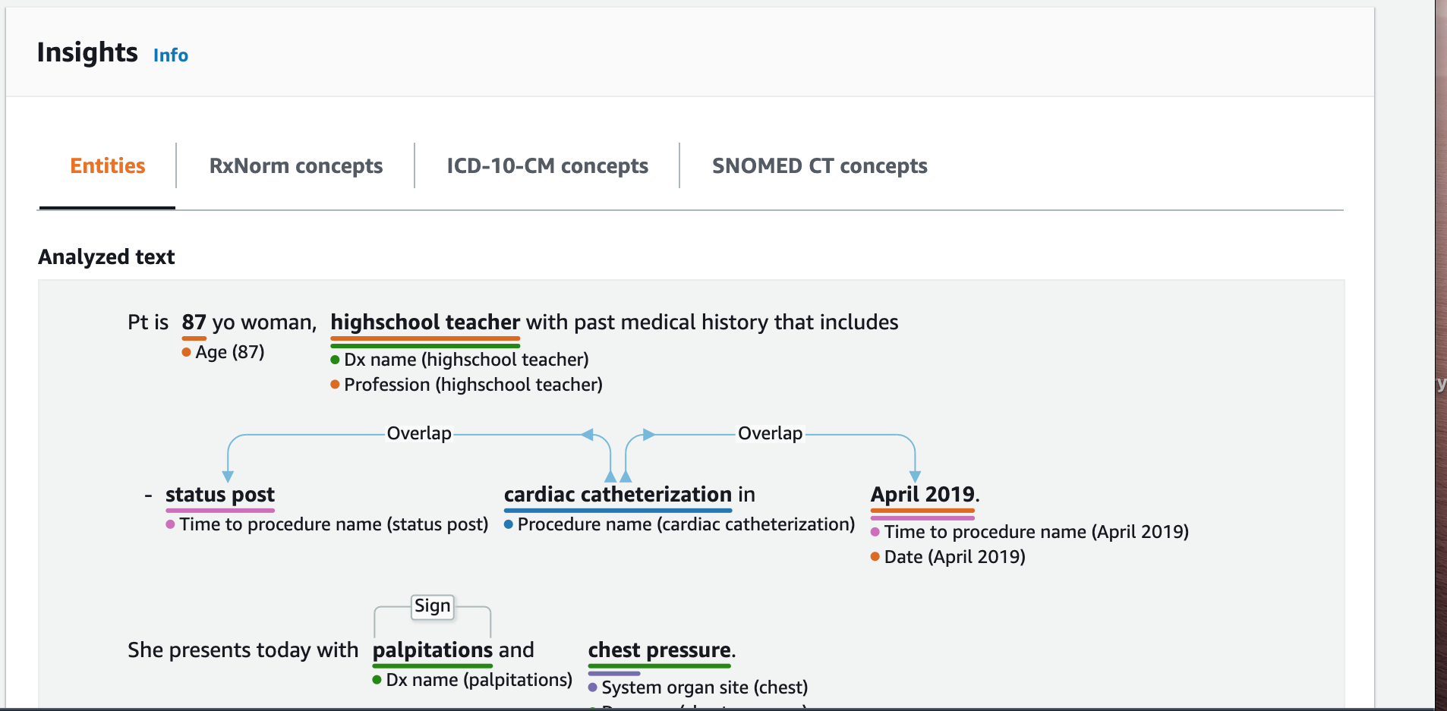
Task: Click the orange dot beside Age (87)
Action: click(186, 352)
